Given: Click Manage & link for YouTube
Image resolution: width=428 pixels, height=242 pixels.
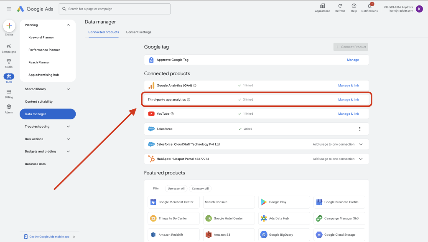Looking at the screenshot, I should coord(348,114).
